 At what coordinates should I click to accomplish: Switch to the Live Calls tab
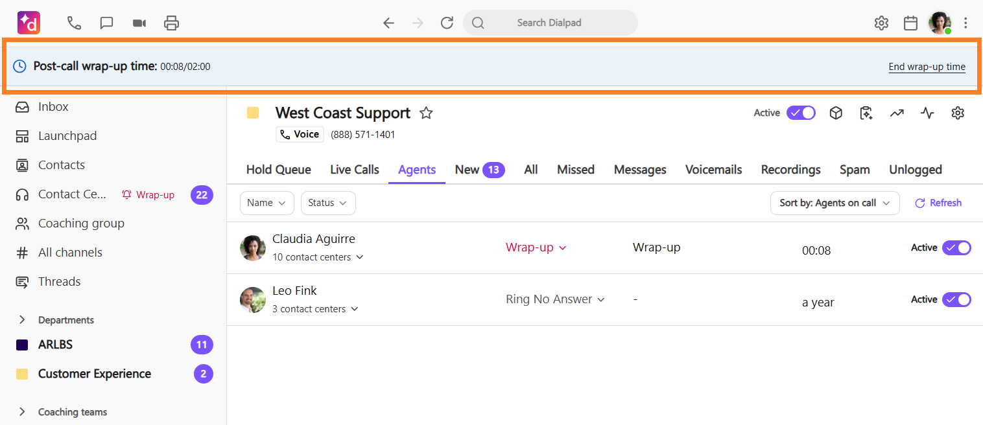pyautogui.click(x=355, y=170)
